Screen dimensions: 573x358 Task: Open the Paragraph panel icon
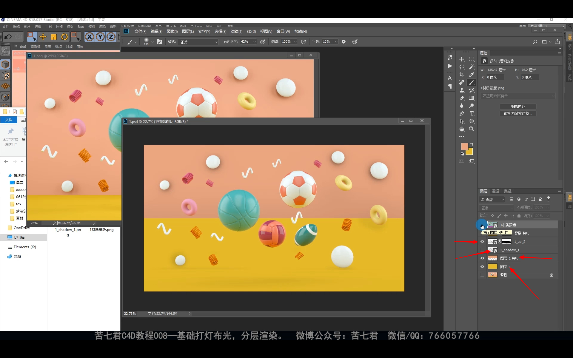point(450,86)
